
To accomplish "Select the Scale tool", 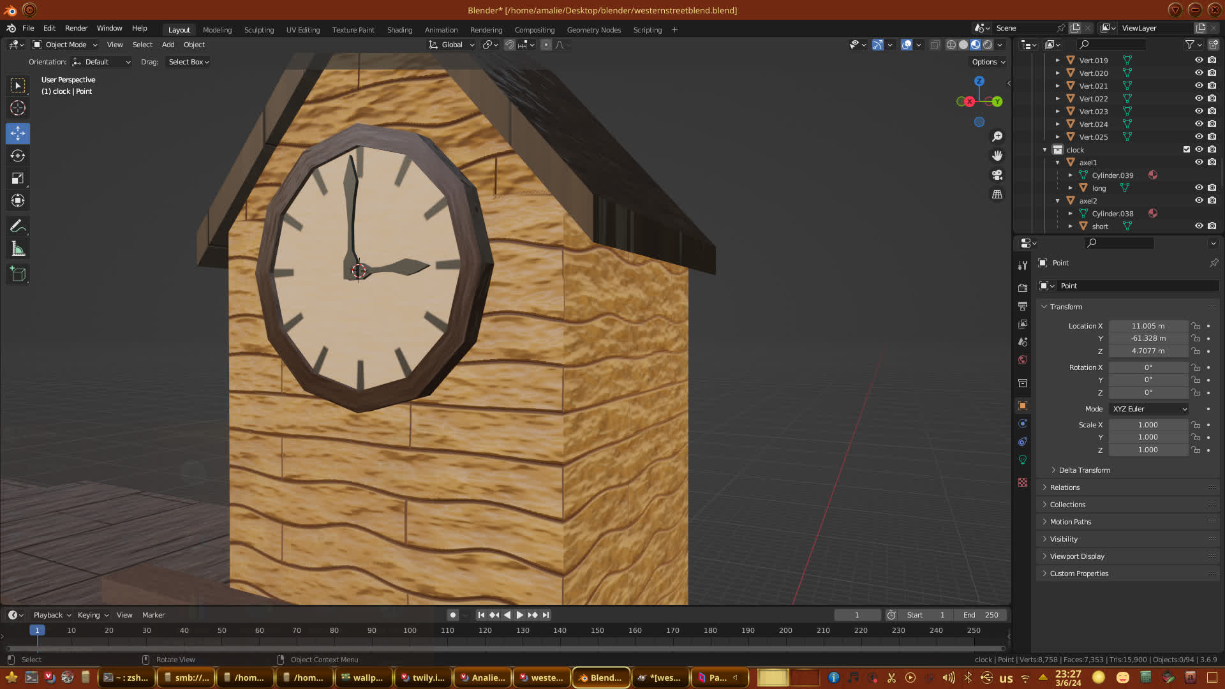I will (18, 179).
